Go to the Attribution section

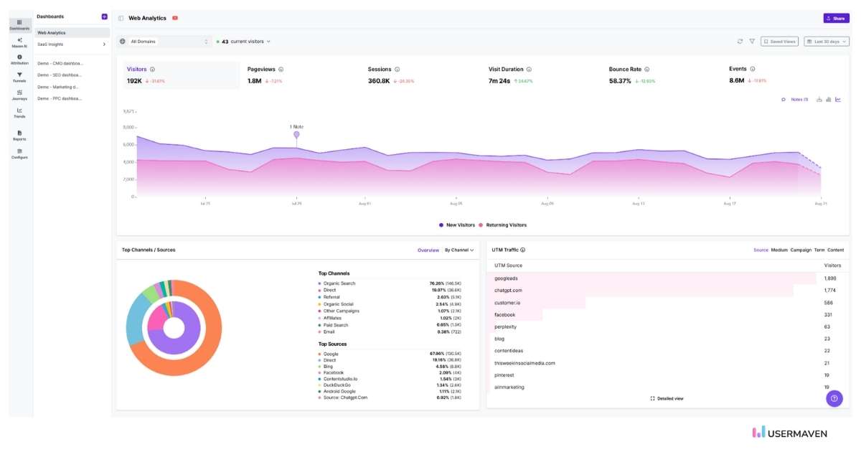(x=19, y=60)
